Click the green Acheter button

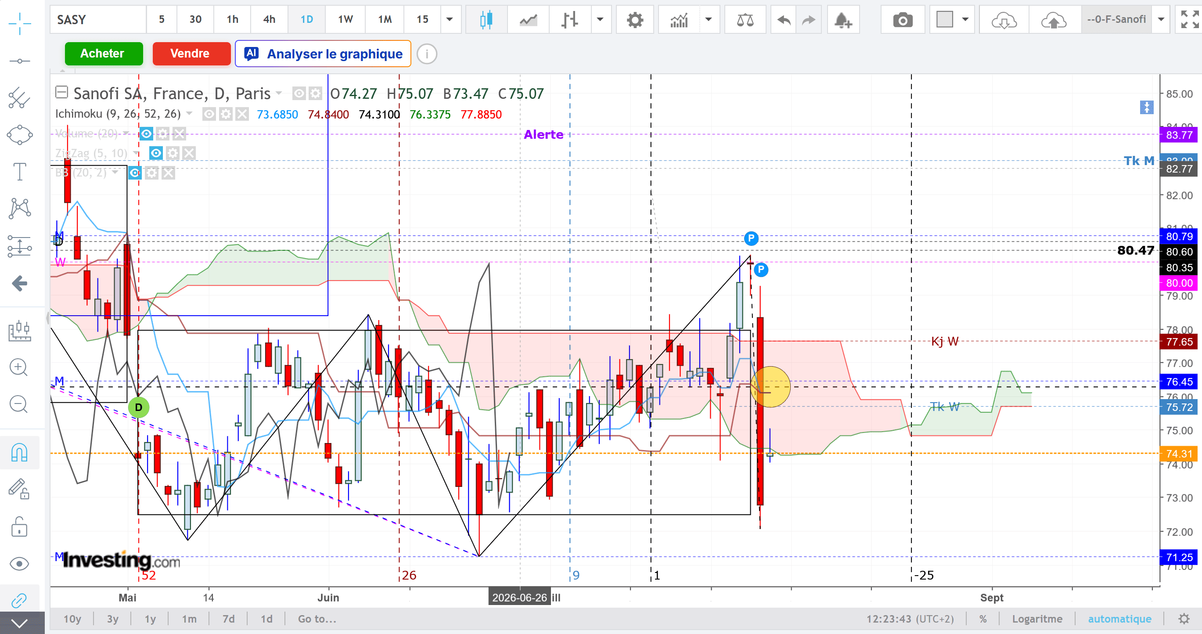pyautogui.click(x=104, y=54)
